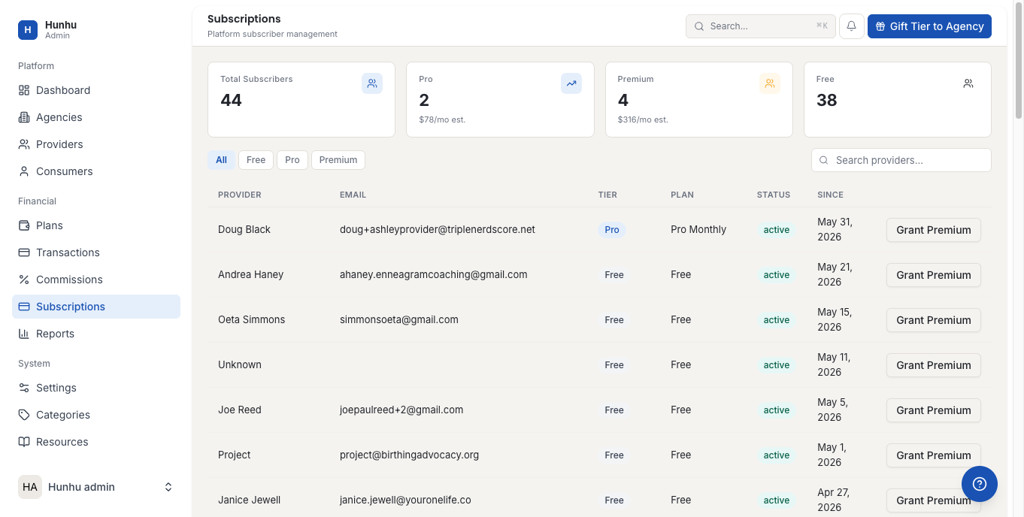
Task: Click the Search providers input
Action: pos(901,160)
